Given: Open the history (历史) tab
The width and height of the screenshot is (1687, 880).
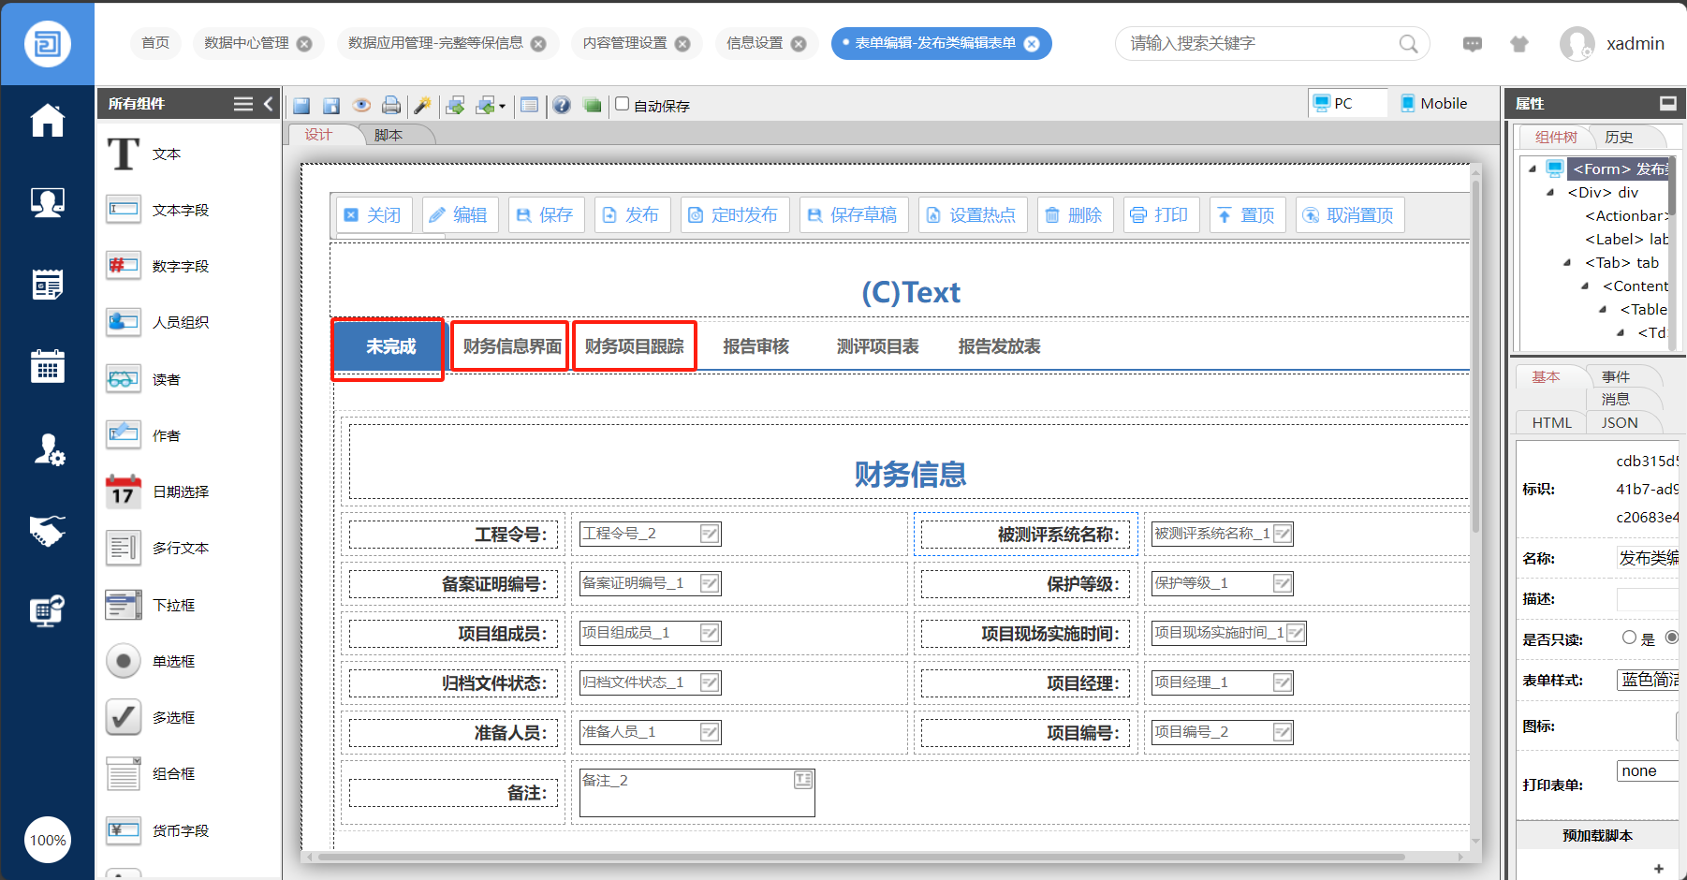Looking at the screenshot, I should [1619, 137].
